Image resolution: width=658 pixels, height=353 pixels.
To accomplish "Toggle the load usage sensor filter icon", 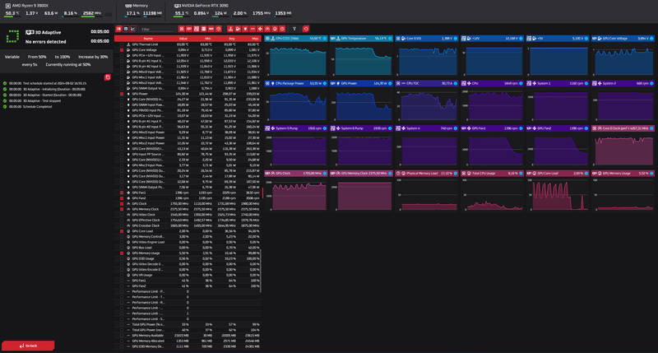I will [275, 29].
